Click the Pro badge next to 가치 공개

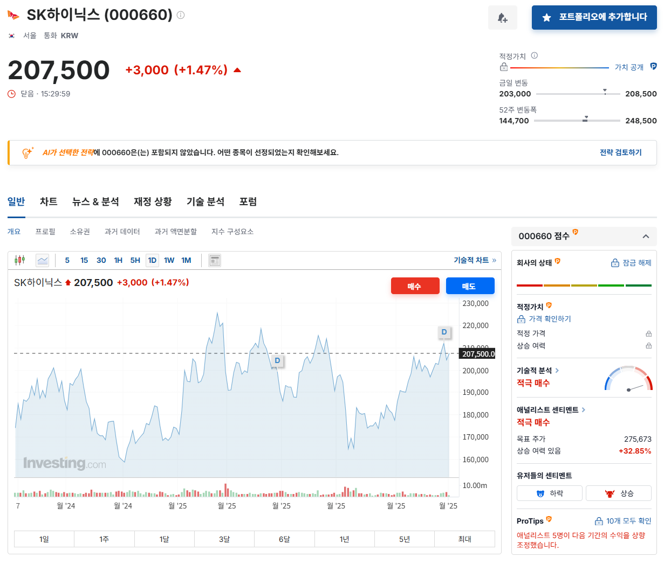653,67
